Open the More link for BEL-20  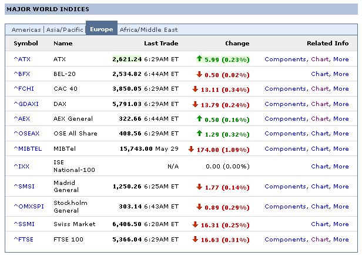341,74
